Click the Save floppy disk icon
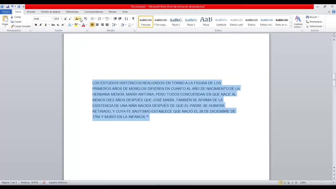 [x=7, y=7]
